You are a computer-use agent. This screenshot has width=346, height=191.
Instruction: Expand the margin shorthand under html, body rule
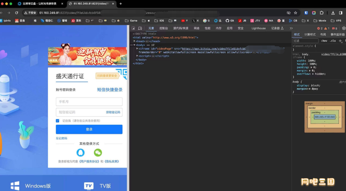(309, 71)
